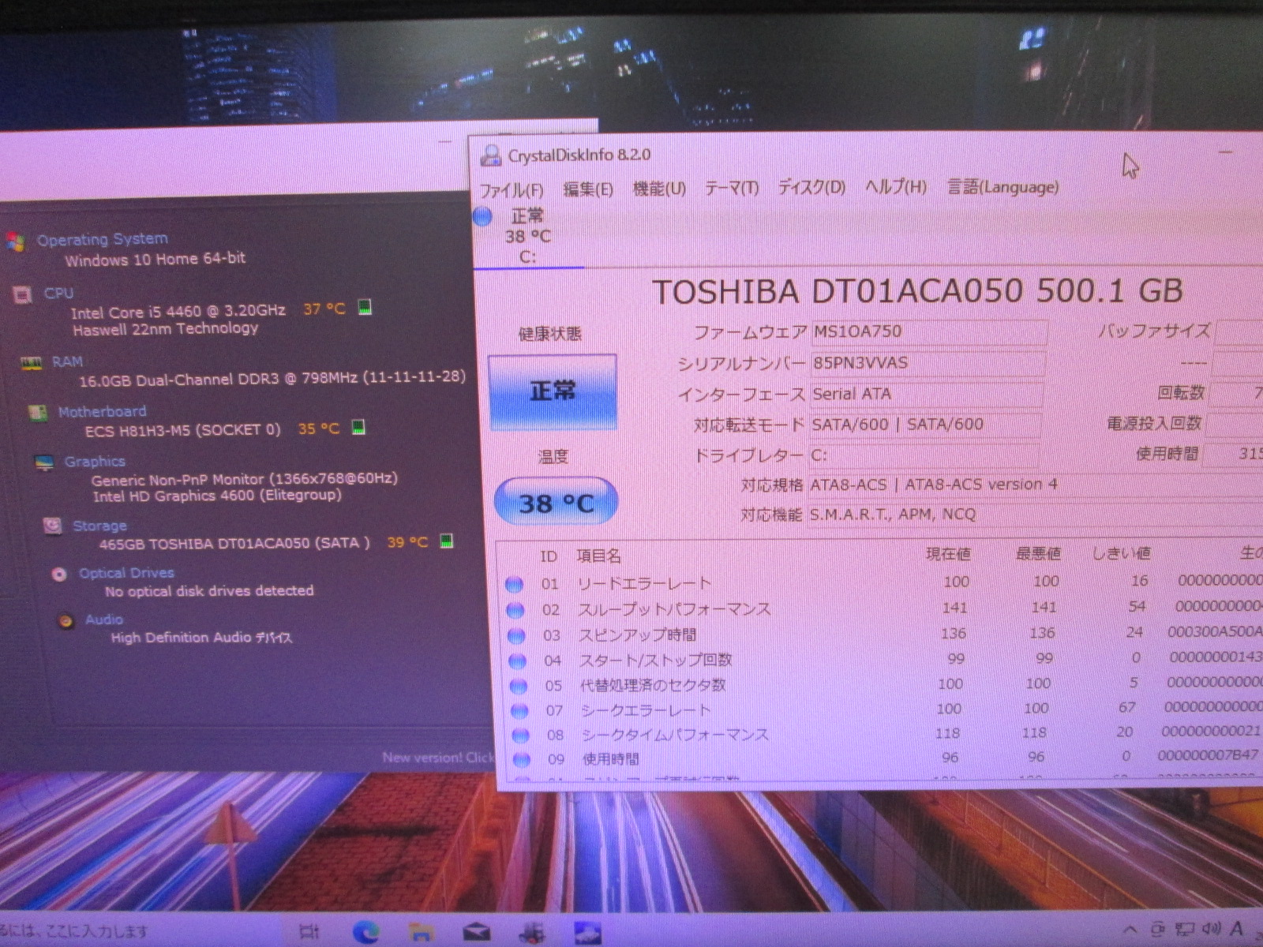This screenshot has width=1263, height=947.
Task: Click the Operating System heading link
Action: point(103,239)
